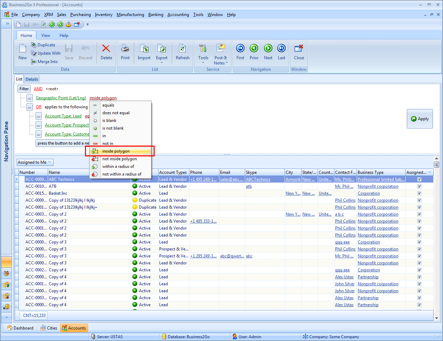
Task: Click the Apply filter button
Action: [x=420, y=119]
